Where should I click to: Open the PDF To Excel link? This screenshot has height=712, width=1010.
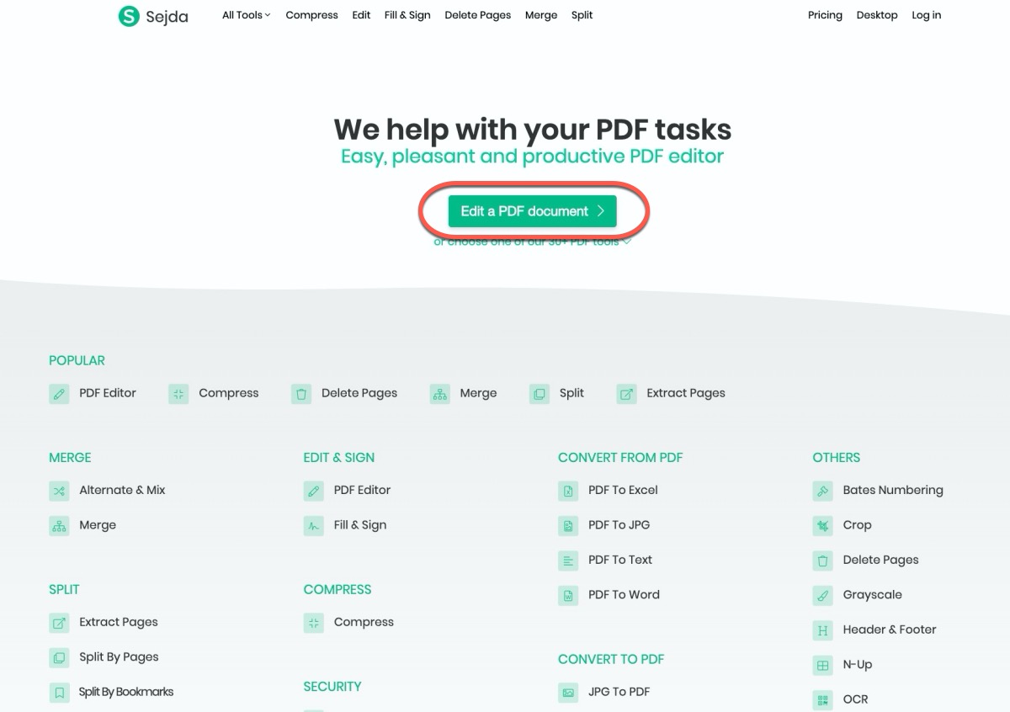623,490
